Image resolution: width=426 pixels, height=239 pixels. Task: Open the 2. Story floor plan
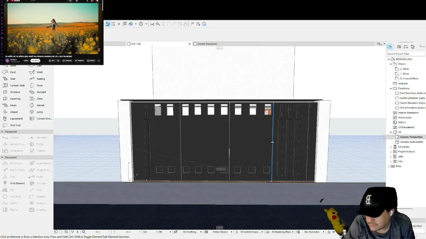402,69
